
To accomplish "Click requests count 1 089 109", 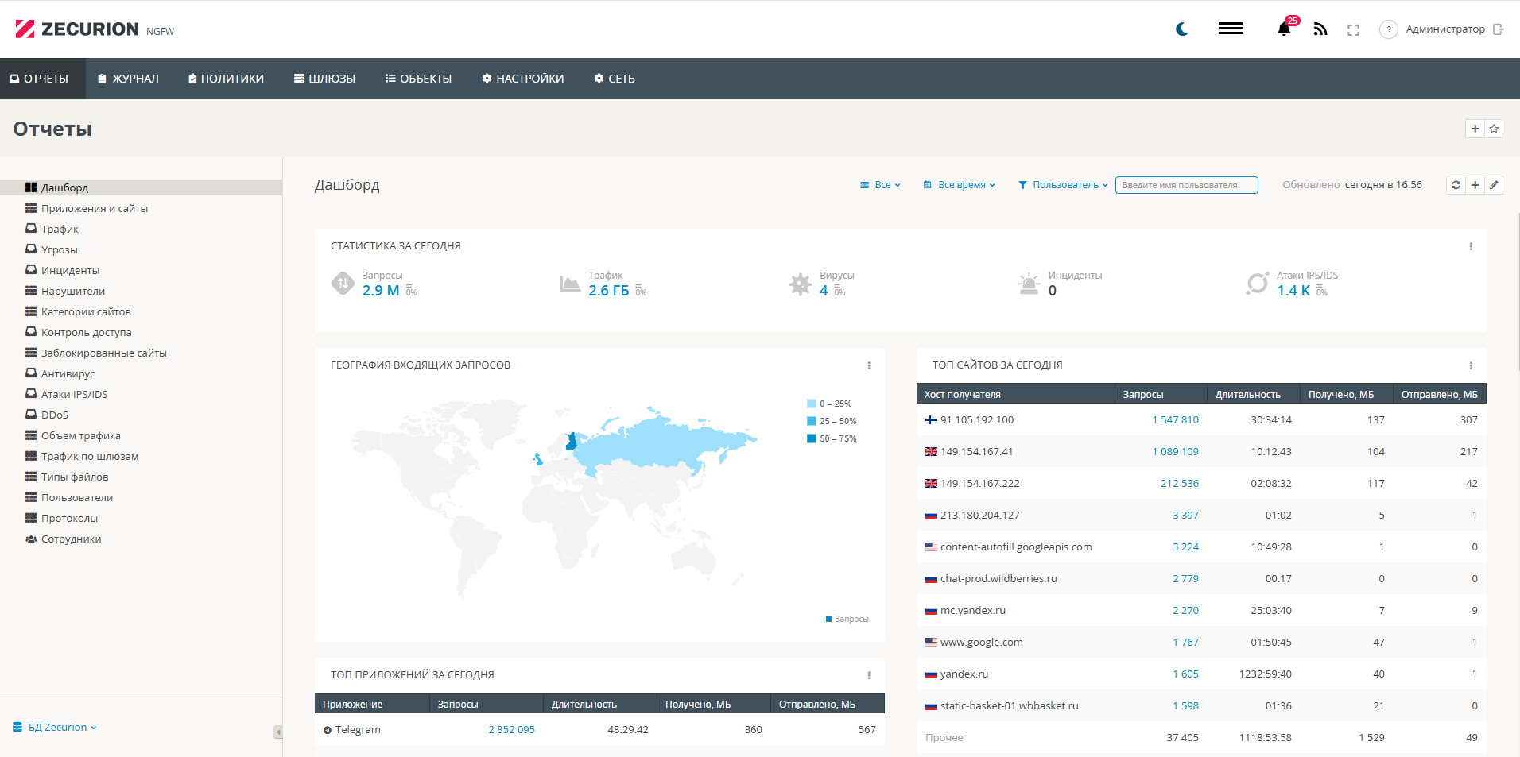I will pyautogui.click(x=1175, y=451).
